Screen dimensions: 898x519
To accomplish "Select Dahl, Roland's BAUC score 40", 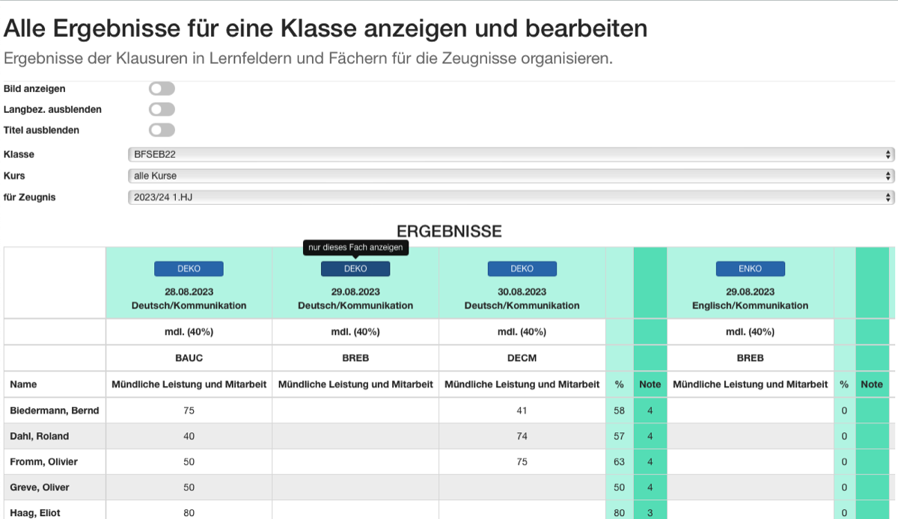I will [189, 436].
